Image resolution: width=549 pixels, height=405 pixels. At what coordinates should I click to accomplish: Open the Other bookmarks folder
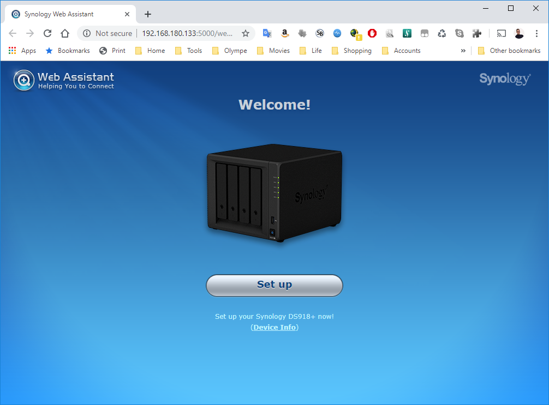pos(510,51)
